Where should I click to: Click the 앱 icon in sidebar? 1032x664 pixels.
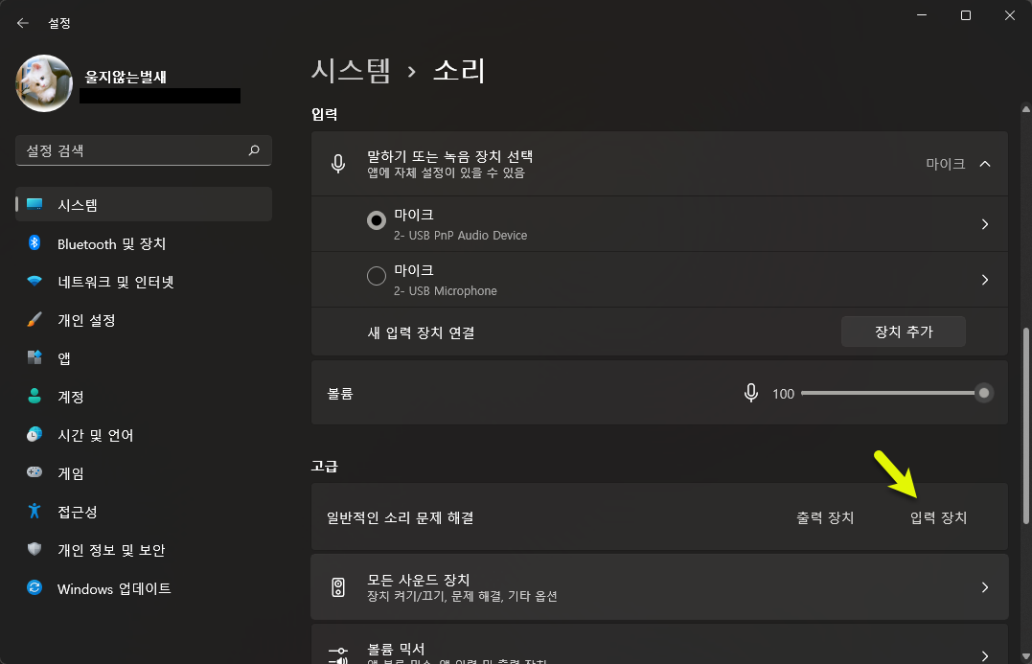[34, 357]
